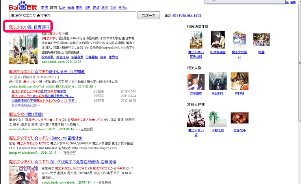Expand the arrow after zhidao.baidu.com URL
This screenshot has height=184, width=301.
click(x=95, y=87)
